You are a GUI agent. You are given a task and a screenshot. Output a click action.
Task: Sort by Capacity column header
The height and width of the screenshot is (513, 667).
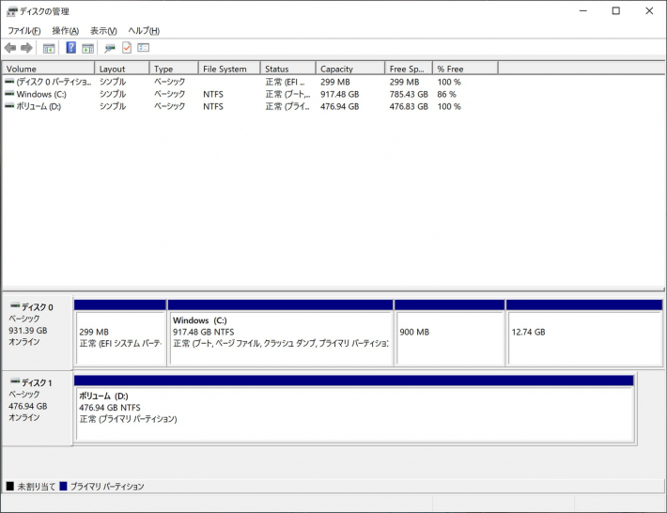click(349, 69)
